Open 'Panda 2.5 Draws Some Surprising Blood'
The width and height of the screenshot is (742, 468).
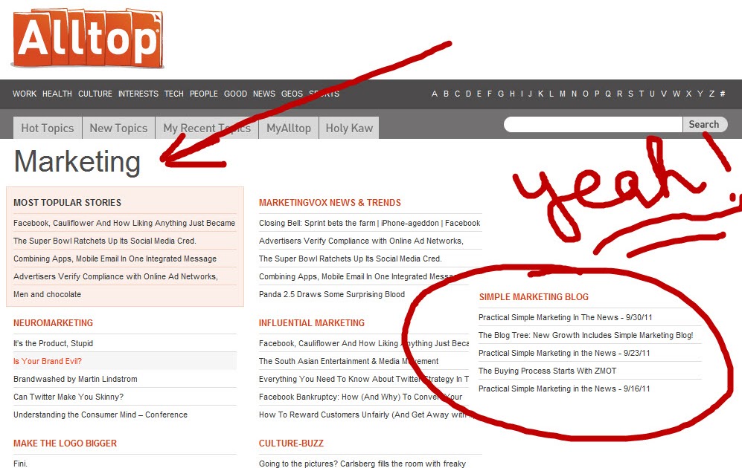[331, 294]
